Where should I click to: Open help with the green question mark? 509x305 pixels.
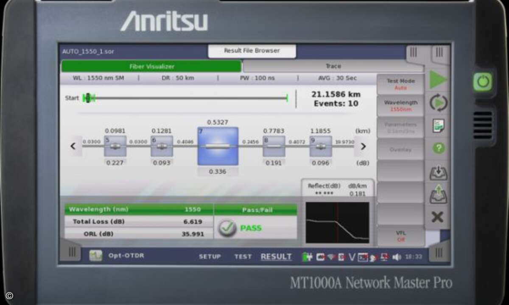pos(438,148)
